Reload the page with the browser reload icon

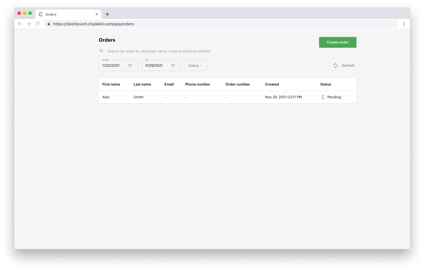[x=37, y=24]
